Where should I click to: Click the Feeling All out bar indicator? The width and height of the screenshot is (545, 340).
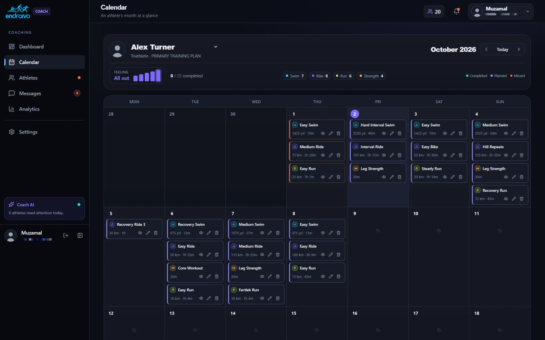pos(137,76)
